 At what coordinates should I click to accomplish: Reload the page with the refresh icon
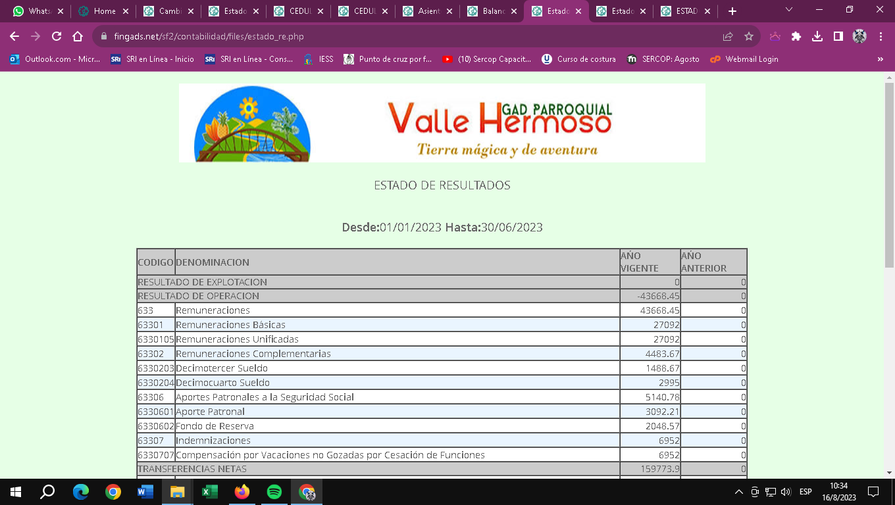coord(57,37)
